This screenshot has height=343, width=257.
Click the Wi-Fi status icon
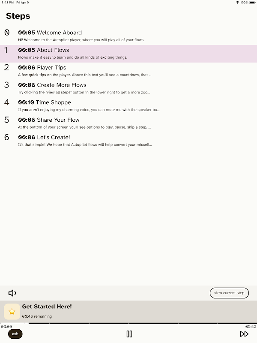pos(237,3)
